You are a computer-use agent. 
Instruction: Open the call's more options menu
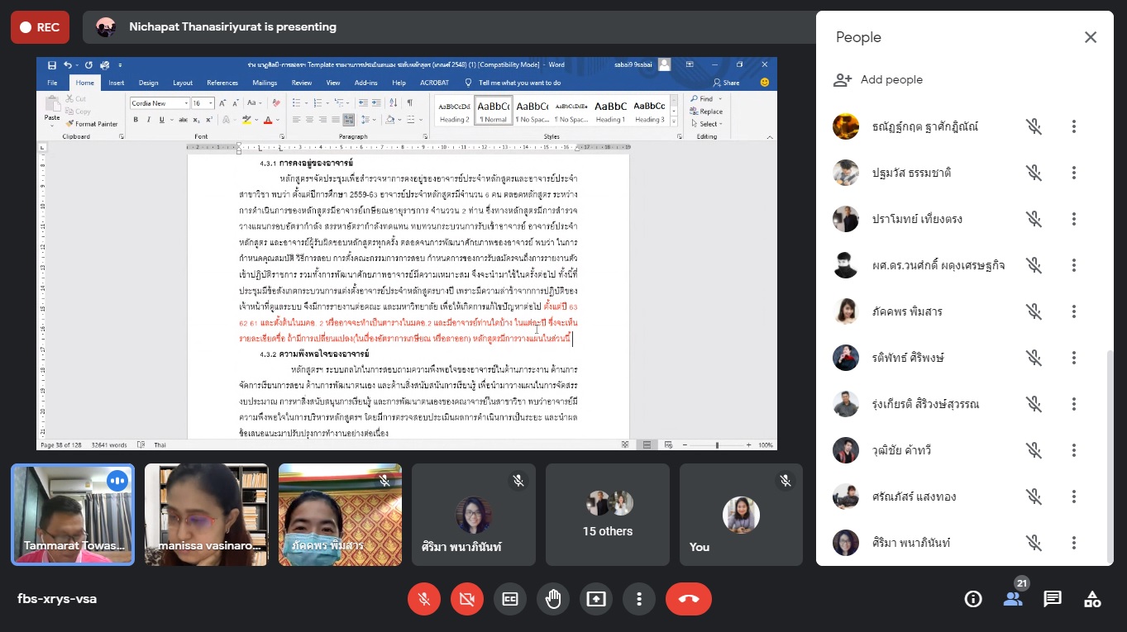[x=639, y=599]
